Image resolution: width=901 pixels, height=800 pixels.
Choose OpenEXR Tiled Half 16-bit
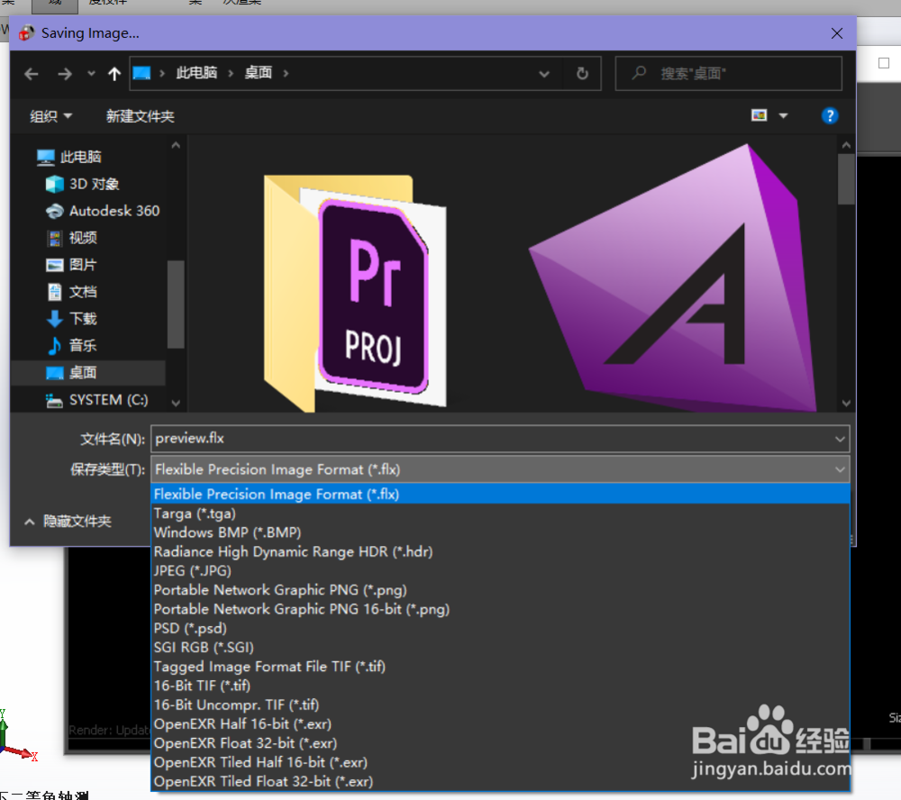click(x=500, y=762)
